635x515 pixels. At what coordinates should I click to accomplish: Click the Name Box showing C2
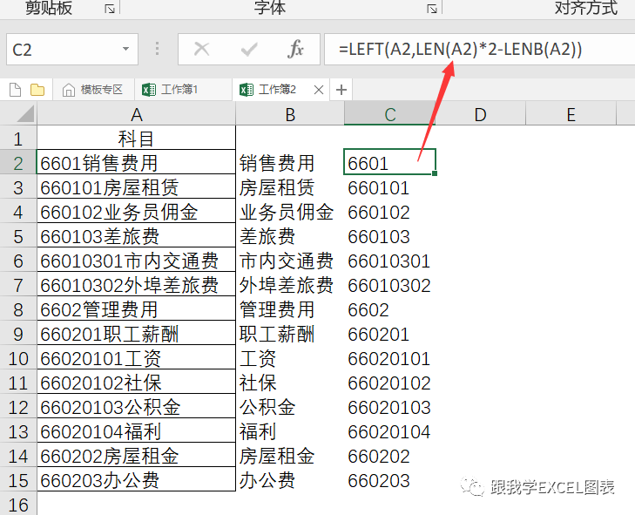pyautogui.click(x=72, y=50)
